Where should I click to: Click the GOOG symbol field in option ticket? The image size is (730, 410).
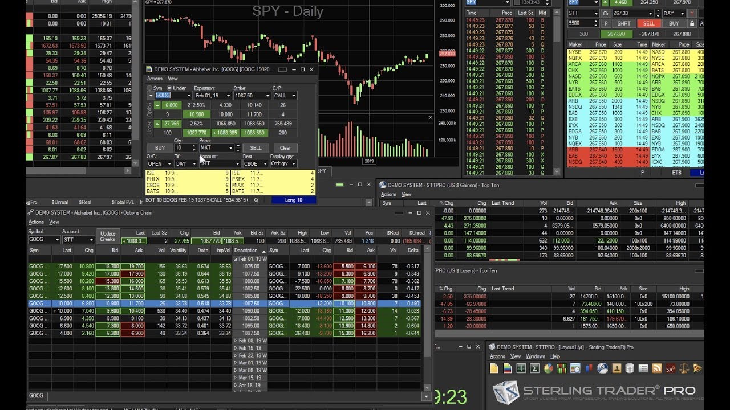(173, 96)
